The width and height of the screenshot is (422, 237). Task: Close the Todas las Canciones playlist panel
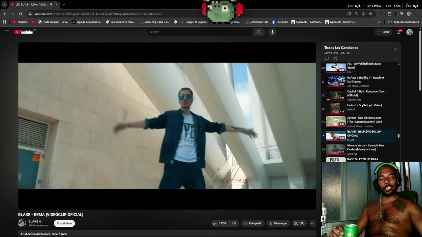coord(395,49)
